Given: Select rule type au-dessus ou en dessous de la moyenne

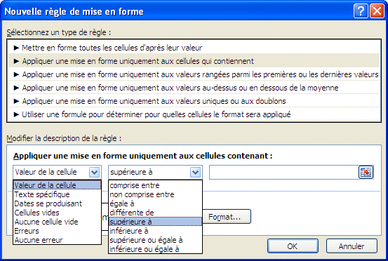Looking at the screenshot, I should (x=194, y=88).
